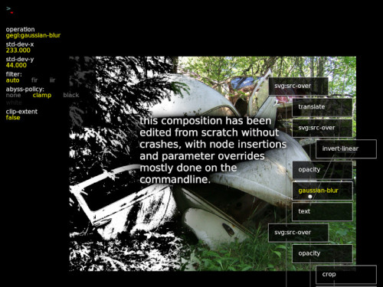Screen dimensions: 383x287
Task: Select the gaussian-blur node in graph
Action: pos(322,191)
